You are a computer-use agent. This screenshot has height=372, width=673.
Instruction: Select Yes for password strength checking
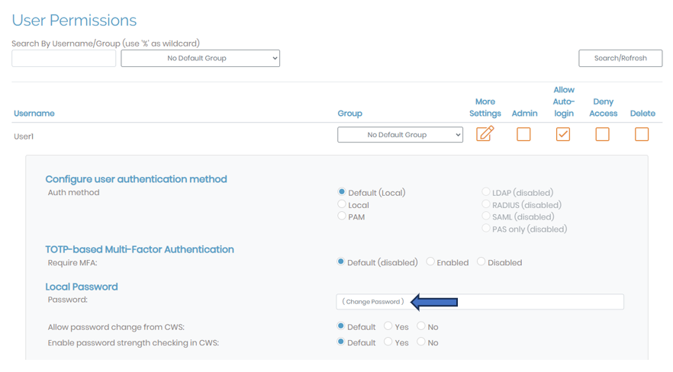pyautogui.click(x=388, y=342)
